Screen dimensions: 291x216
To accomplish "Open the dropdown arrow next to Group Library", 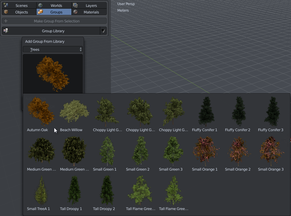I will pyautogui.click(x=103, y=30).
